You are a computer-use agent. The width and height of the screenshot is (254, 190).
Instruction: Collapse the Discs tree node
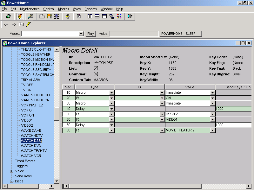11,181
